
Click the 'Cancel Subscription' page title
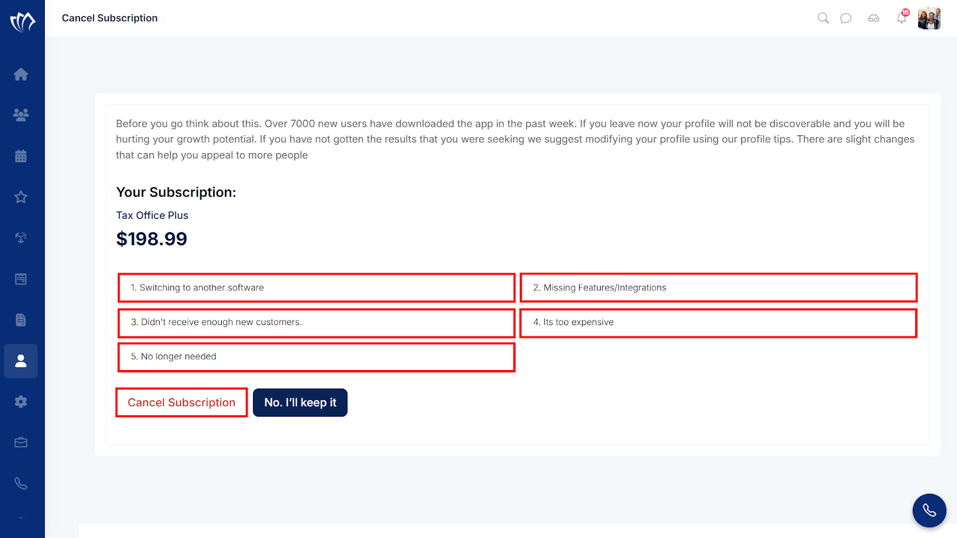click(x=110, y=18)
